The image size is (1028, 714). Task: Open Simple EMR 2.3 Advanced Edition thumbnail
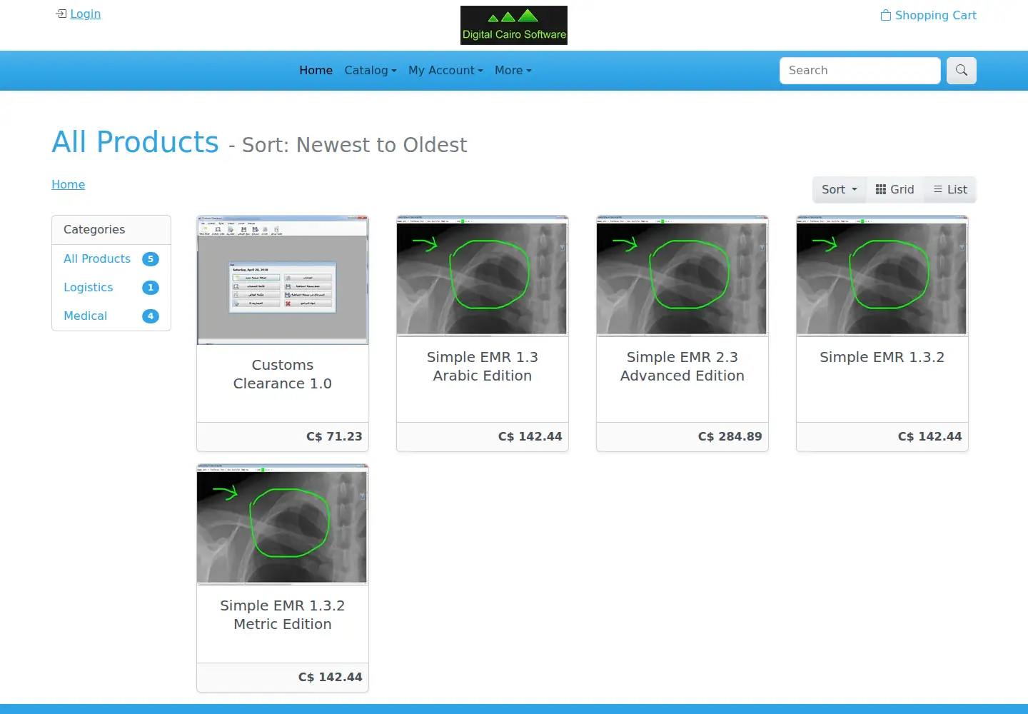click(x=682, y=276)
